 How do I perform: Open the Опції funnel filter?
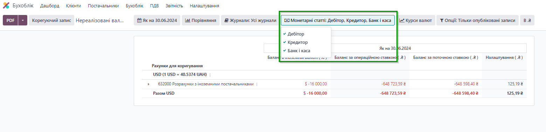(477, 20)
